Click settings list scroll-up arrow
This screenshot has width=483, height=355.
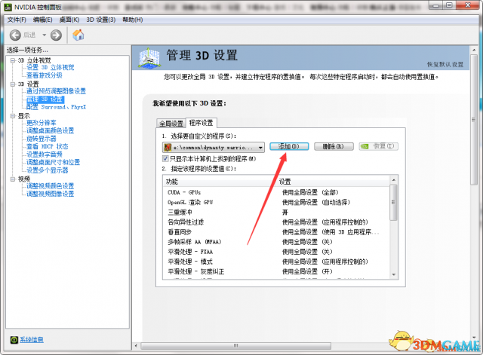click(393, 179)
